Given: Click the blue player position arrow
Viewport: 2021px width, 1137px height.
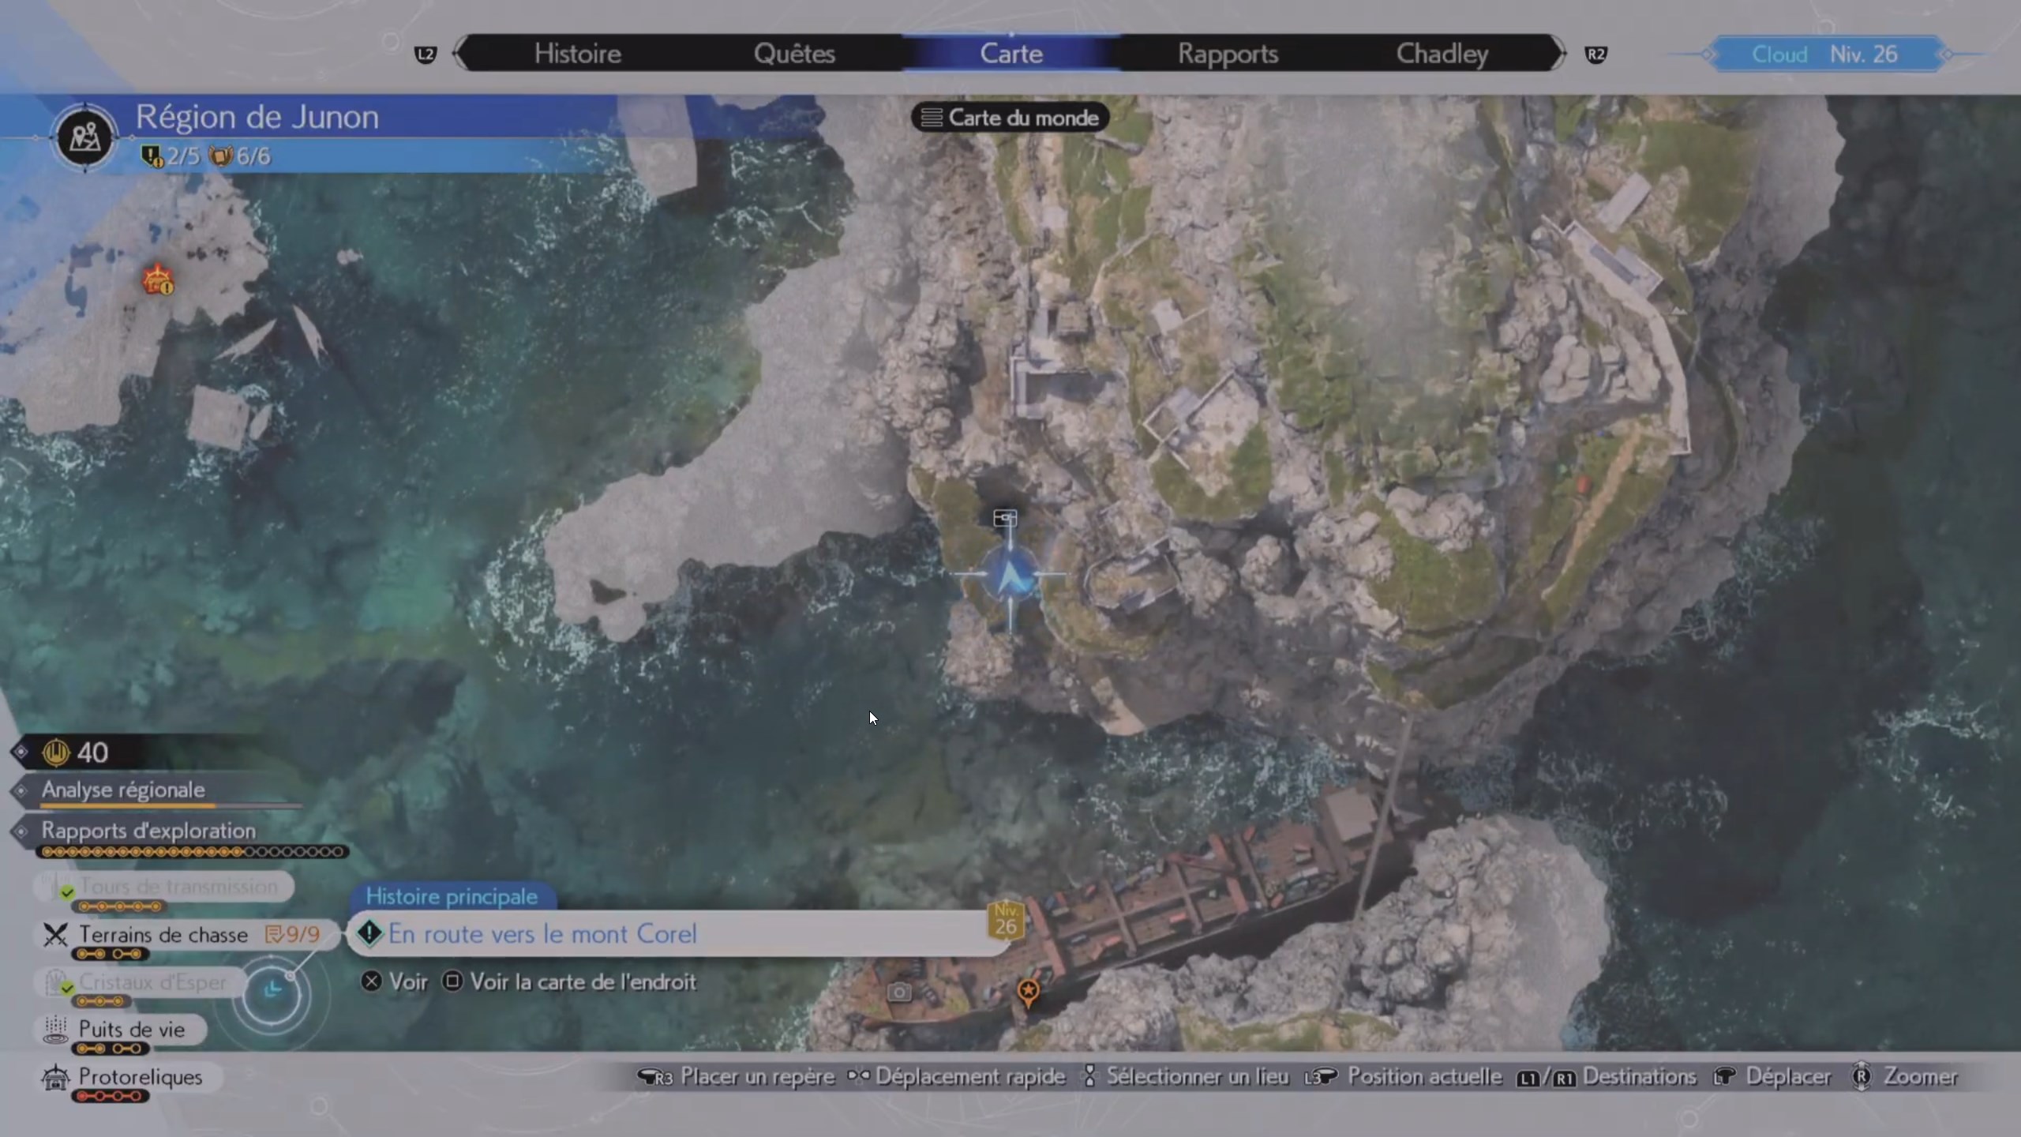Looking at the screenshot, I should [x=1010, y=576].
